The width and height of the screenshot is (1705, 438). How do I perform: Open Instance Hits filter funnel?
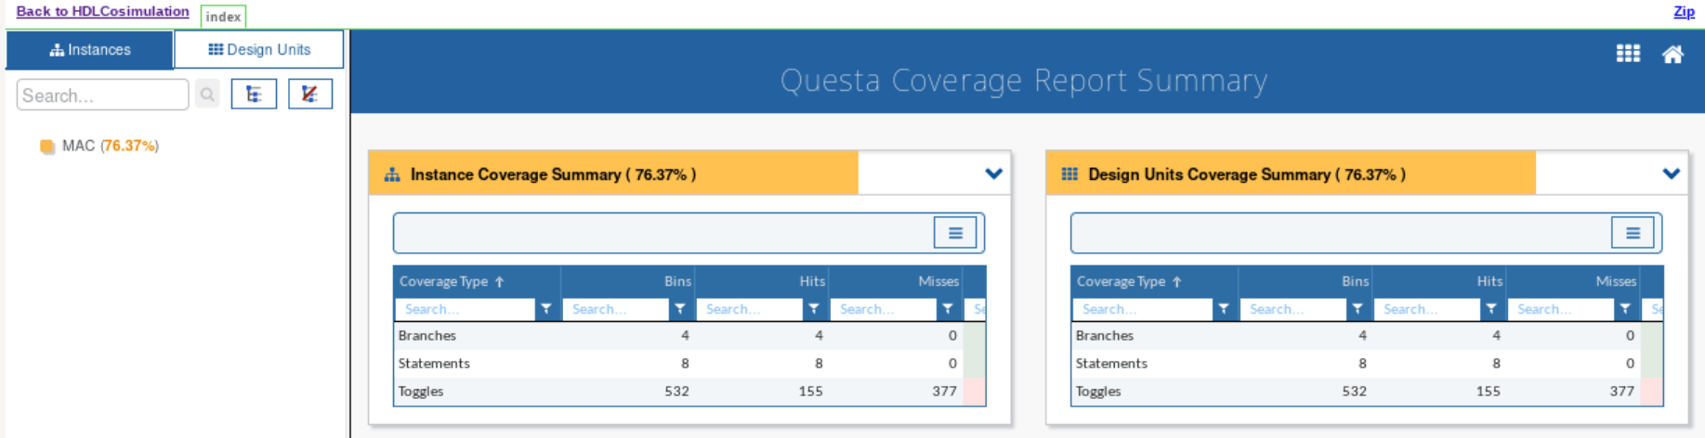coord(814,309)
